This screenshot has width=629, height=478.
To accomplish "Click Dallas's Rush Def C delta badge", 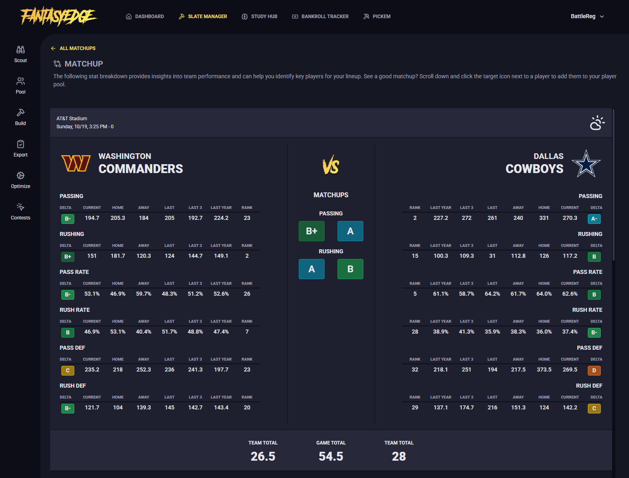I will point(594,408).
